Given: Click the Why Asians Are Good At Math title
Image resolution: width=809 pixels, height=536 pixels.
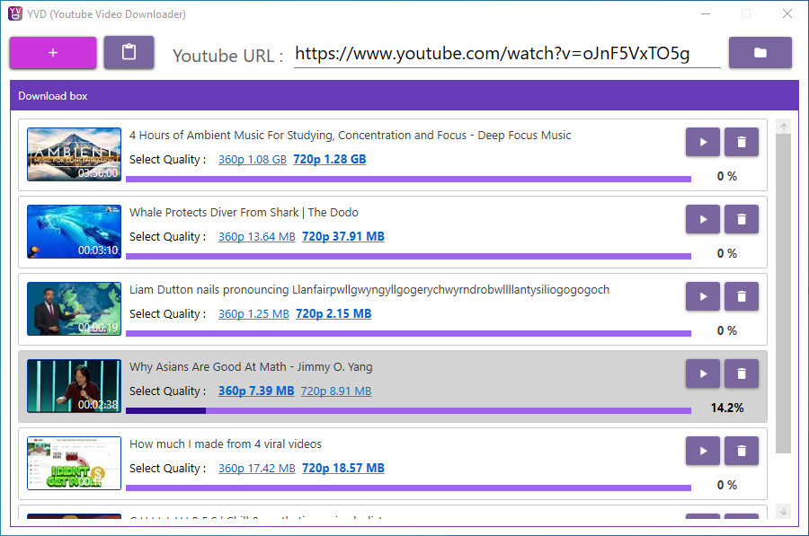Looking at the screenshot, I should coord(251,367).
